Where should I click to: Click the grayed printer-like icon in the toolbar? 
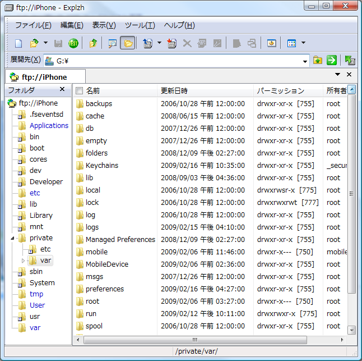[x=252, y=43]
